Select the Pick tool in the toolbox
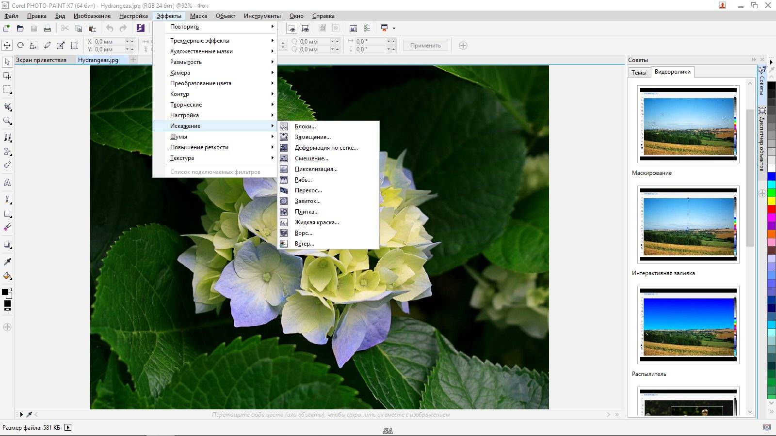This screenshot has width=776, height=436. (7, 62)
